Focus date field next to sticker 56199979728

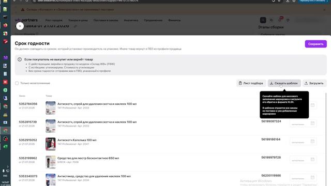coord(303,160)
